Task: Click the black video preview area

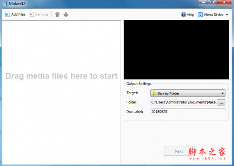Action: click(x=176, y=50)
